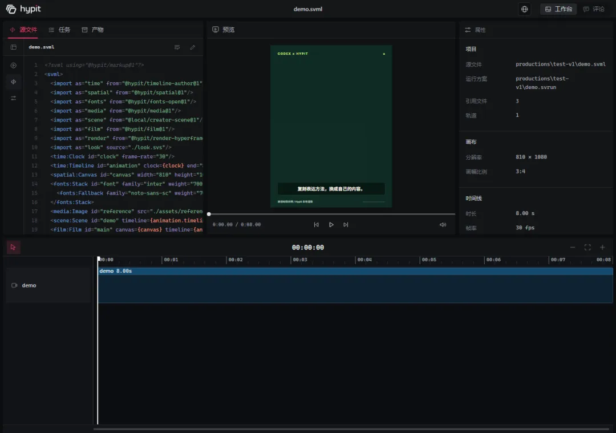The height and width of the screenshot is (433, 616).
Task: Click the 00:00:00 timeline timecode display
Action: click(307, 248)
